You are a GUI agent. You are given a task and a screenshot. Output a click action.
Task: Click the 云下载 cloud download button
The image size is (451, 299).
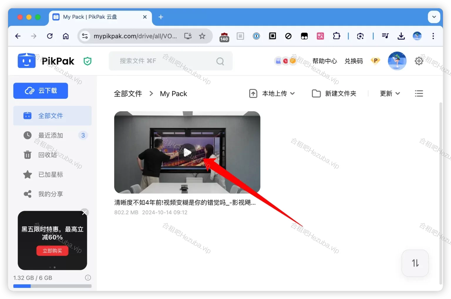point(41,91)
